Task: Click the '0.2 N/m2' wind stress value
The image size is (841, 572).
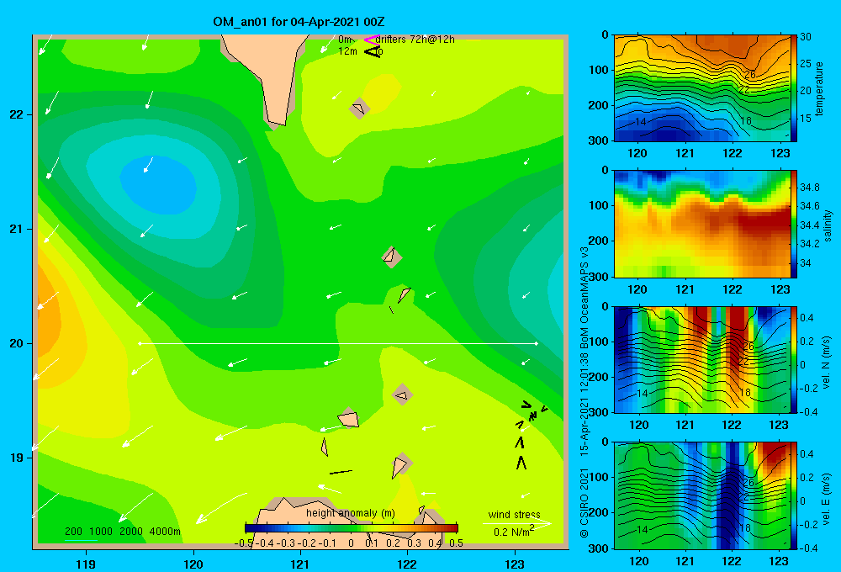Action: 514,532
